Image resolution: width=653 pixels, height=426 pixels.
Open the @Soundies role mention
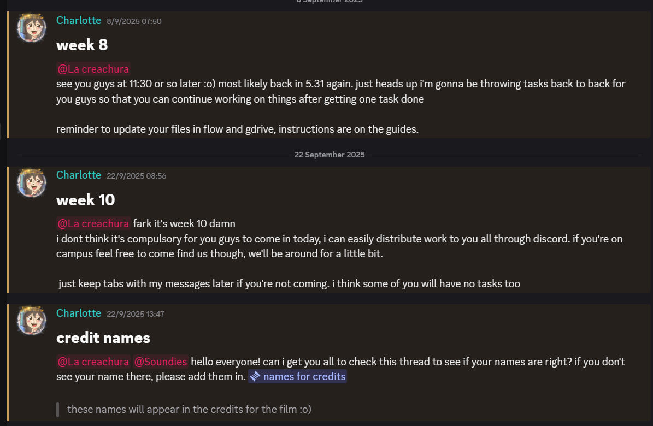click(160, 362)
